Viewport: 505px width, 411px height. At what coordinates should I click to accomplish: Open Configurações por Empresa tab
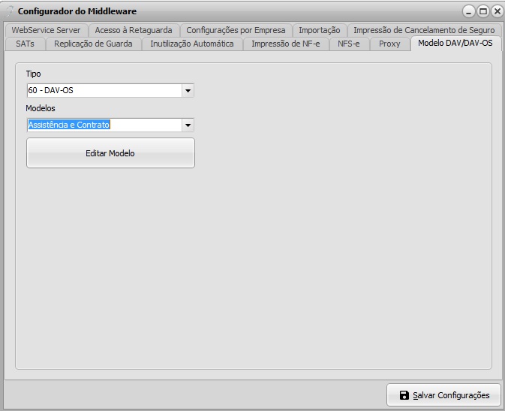click(236, 30)
